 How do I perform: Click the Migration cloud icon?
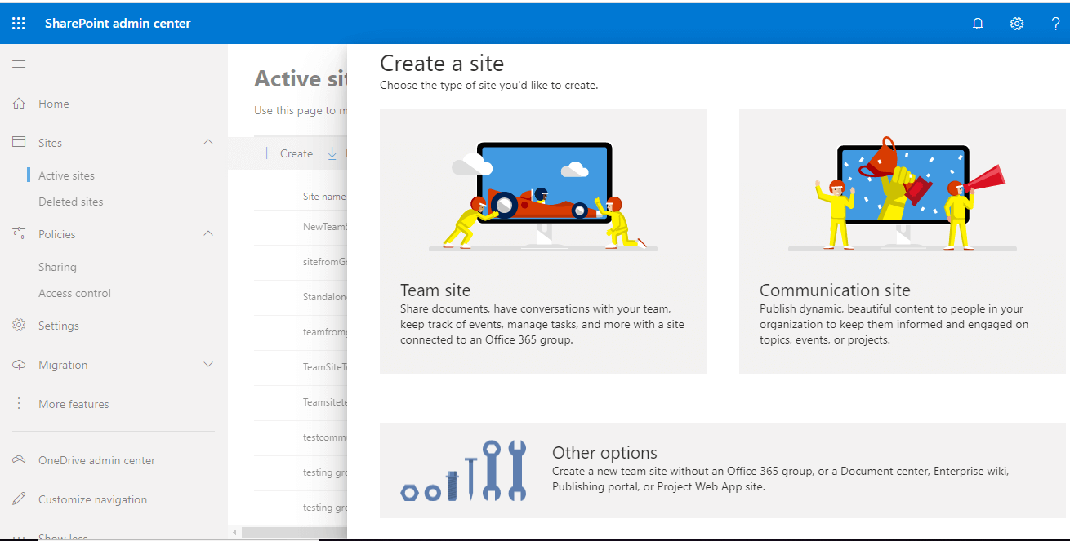tap(19, 365)
